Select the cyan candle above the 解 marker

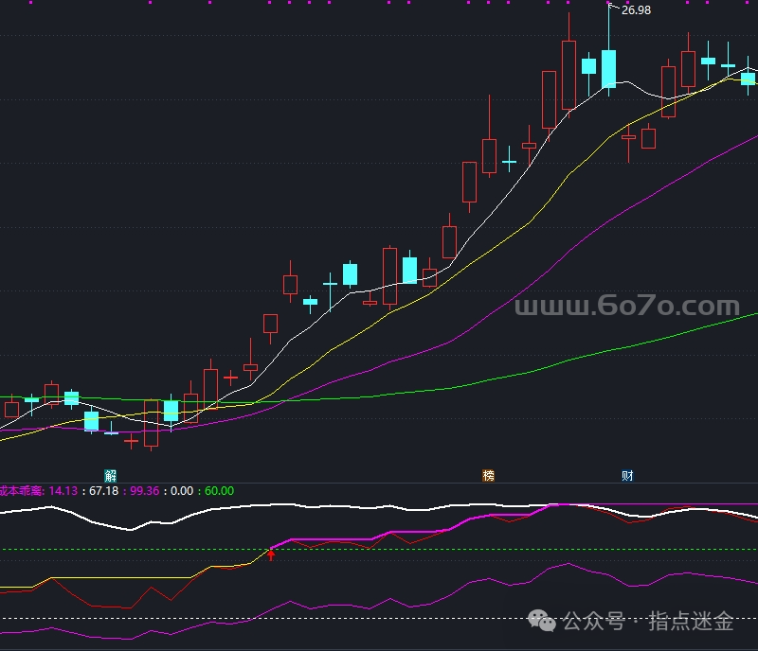point(92,420)
